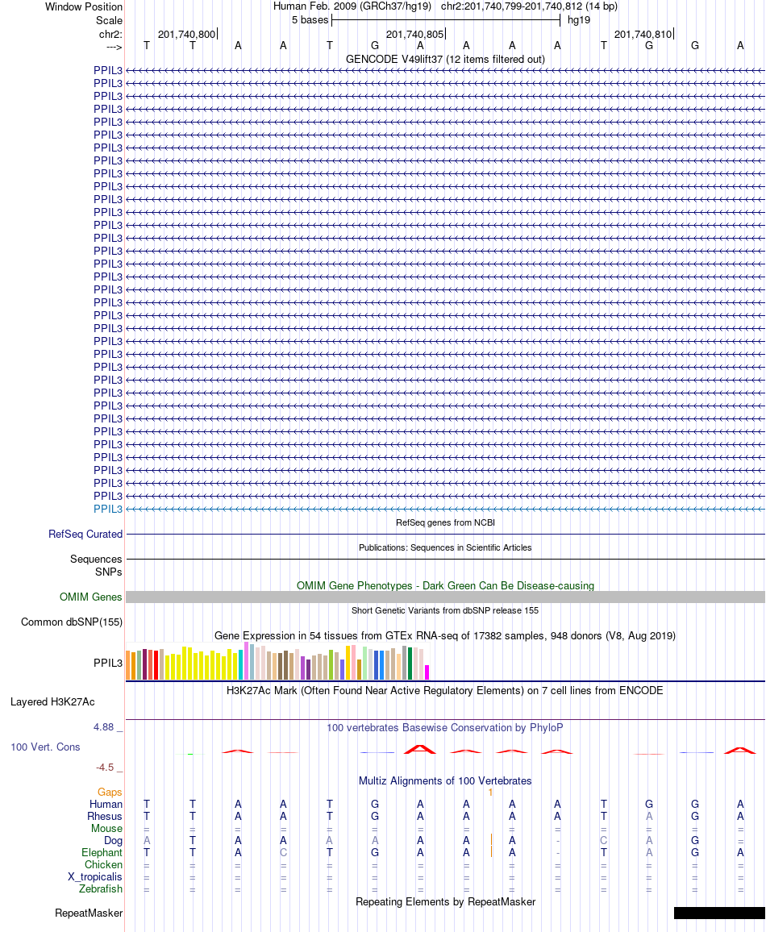Viewport: 766px width, 932px height.
Task: Select the chr2: label under Scale
Action: coord(110,34)
